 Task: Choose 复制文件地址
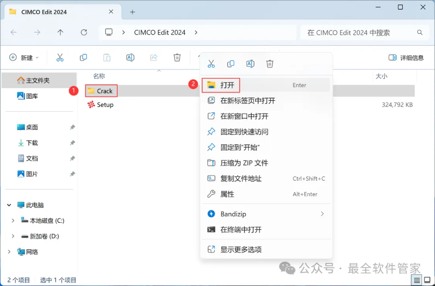tap(266, 178)
